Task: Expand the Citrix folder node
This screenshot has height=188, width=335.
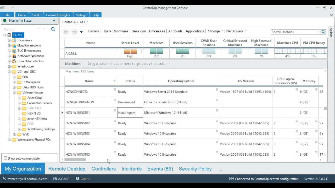Action: 14,77
